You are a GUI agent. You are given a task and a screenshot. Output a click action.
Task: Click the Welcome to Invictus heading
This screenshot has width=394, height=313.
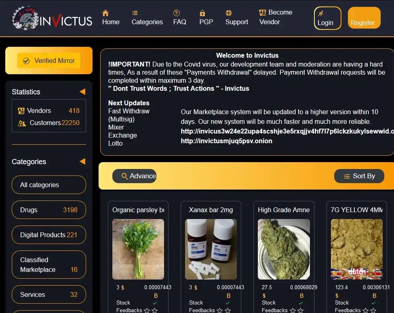click(x=247, y=55)
